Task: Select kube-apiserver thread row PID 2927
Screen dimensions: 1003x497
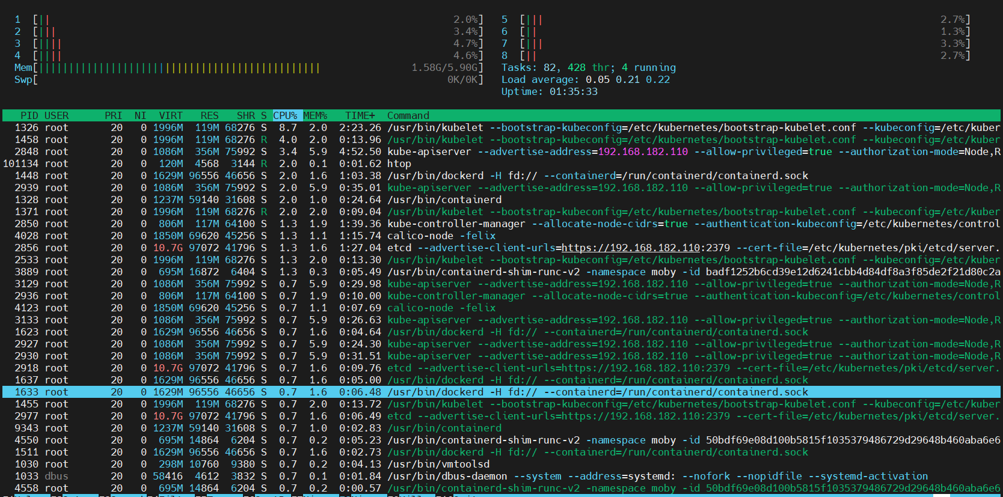Action: pos(502,344)
